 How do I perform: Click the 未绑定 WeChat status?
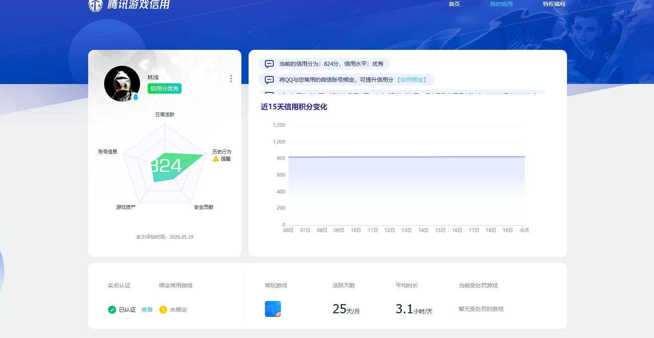click(178, 310)
